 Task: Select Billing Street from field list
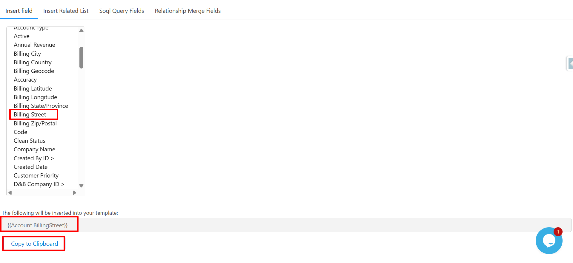[30, 114]
